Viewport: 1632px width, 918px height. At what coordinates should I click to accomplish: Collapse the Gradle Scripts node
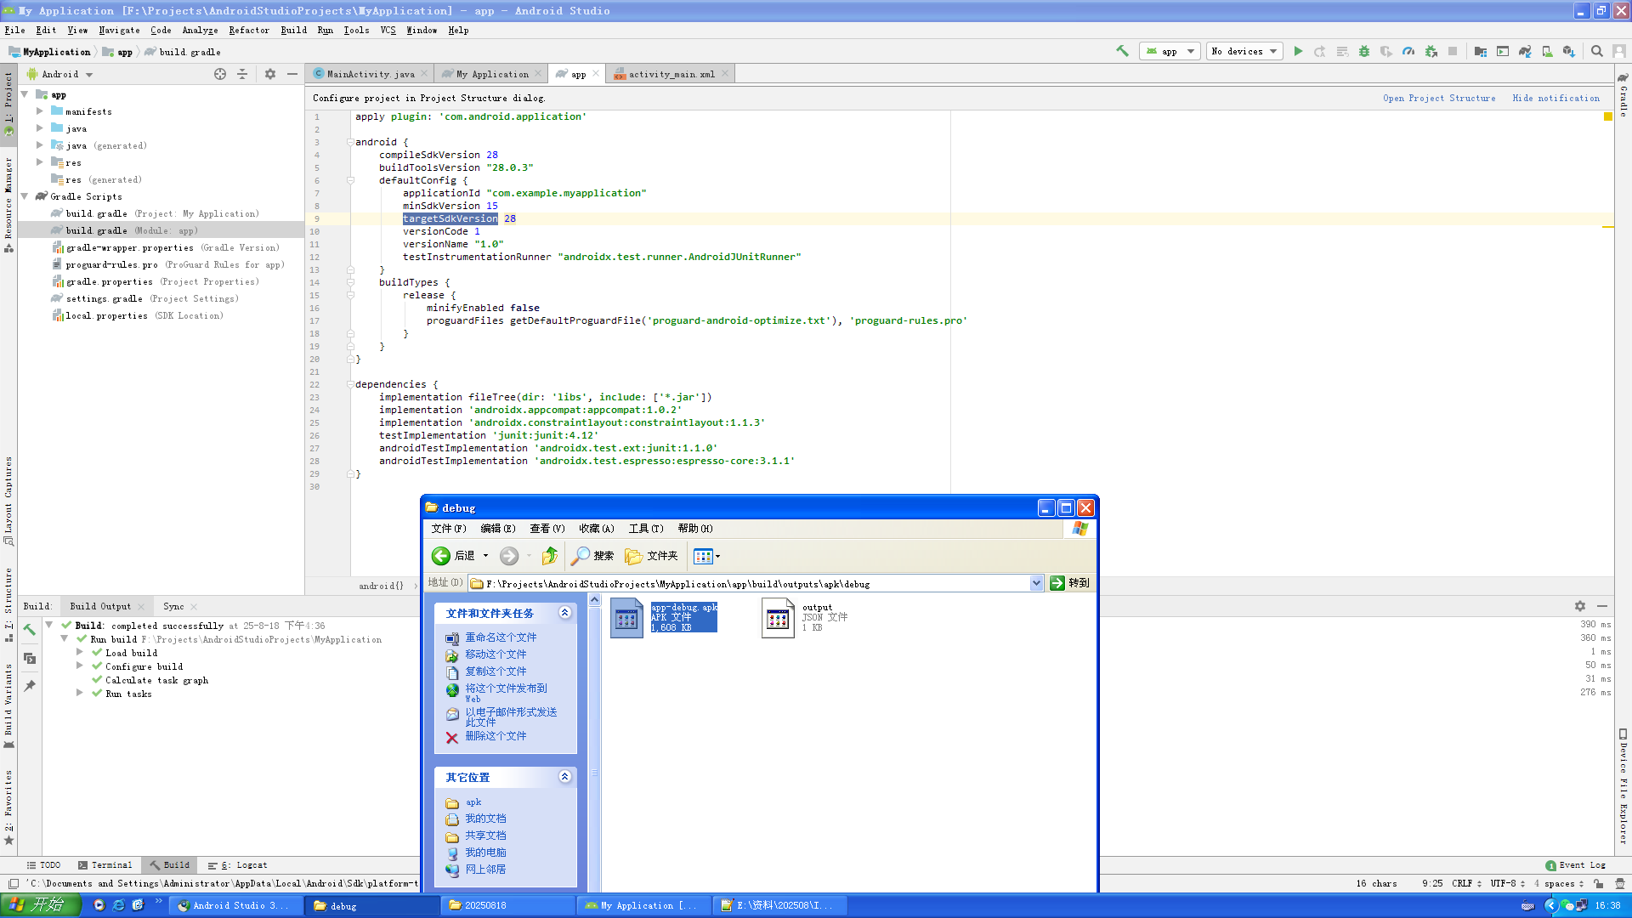click(x=25, y=196)
